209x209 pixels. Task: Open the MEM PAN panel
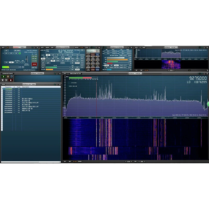pos(34,68)
